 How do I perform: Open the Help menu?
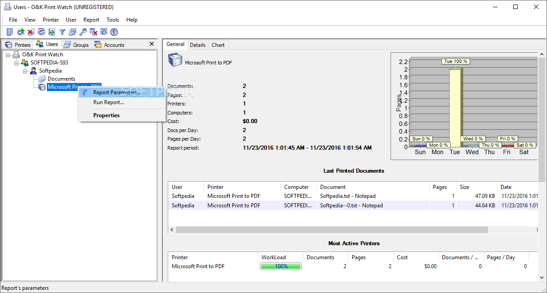click(x=132, y=20)
